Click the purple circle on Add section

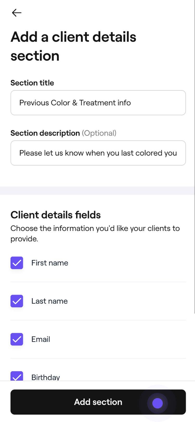pyautogui.click(x=157, y=403)
